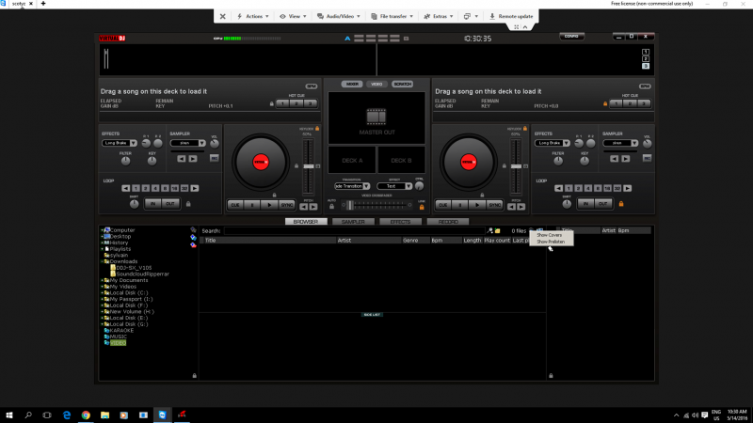Image resolution: width=753 pixels, height=423 pixels.
Task: Open the DECK A video preview
Action: pyautogui.click(x=352, y=160)
